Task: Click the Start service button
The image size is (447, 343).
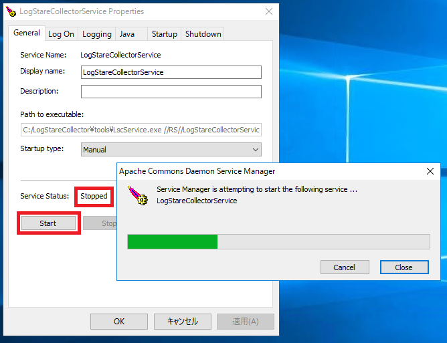Action: (48, 223)
